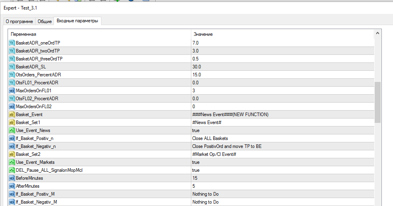Click the MaxOrdersOnFL02 integer icon

12,107
